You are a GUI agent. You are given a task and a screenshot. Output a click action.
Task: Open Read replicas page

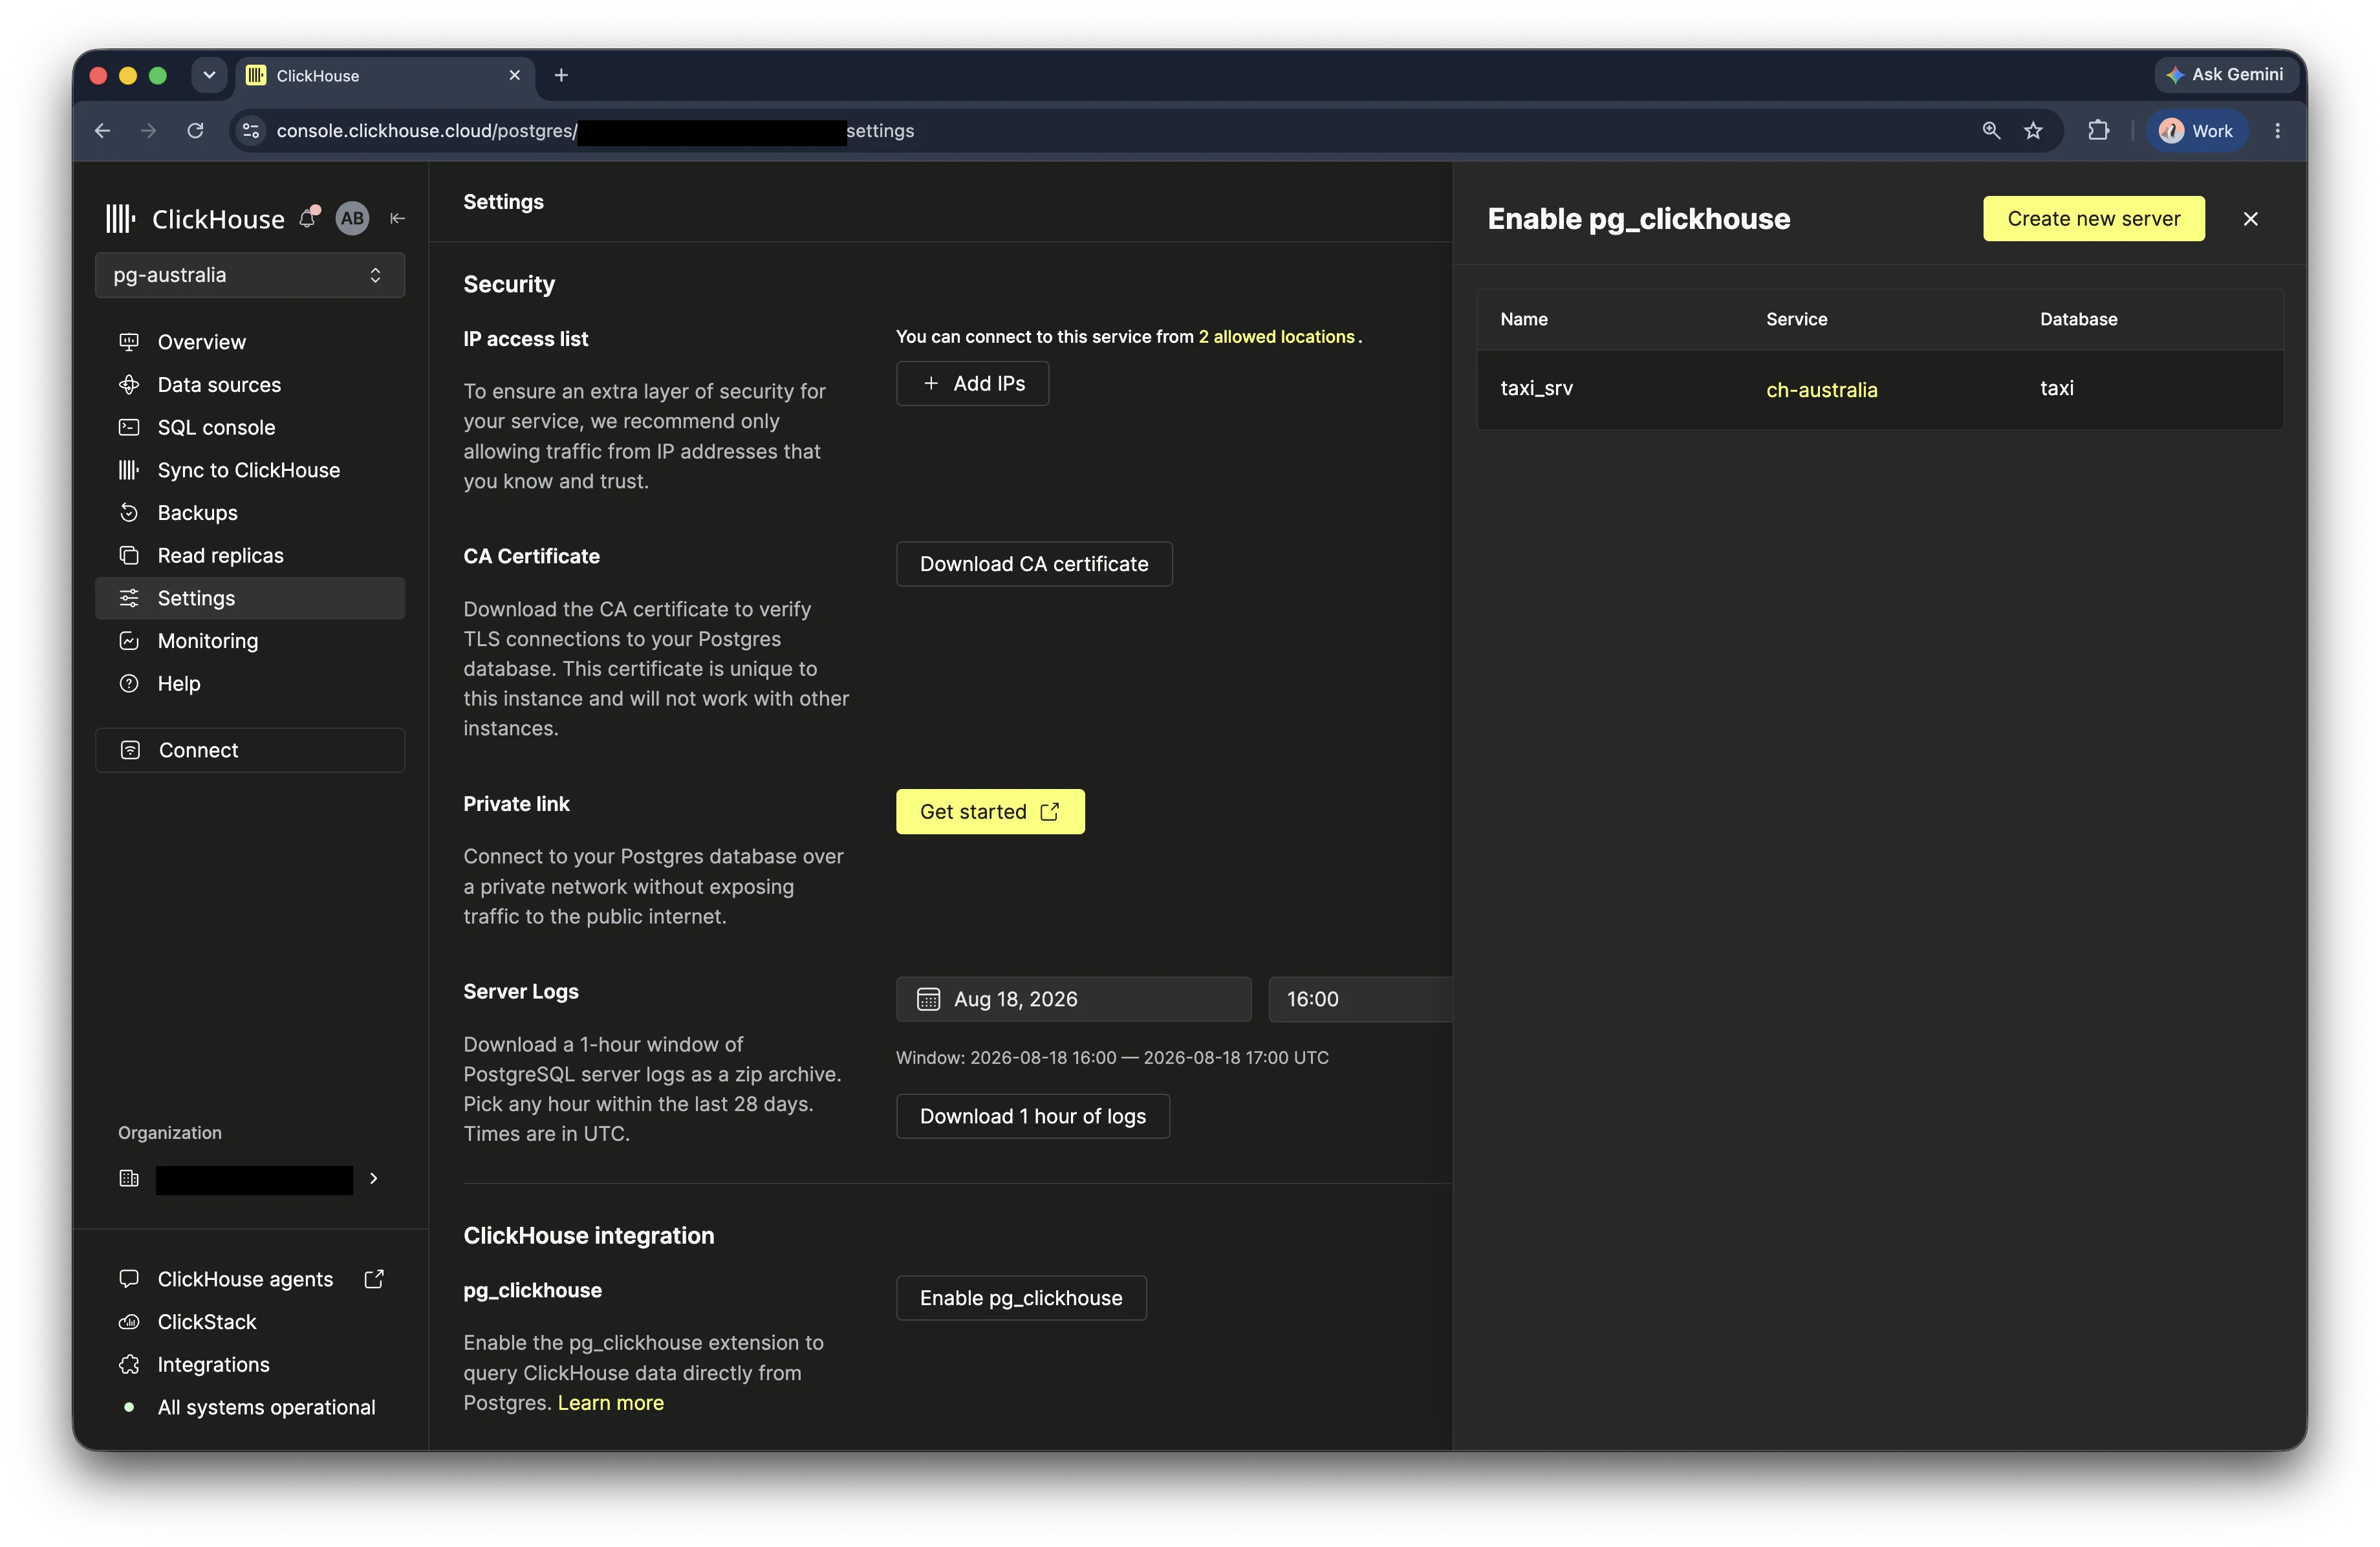pyautogui.click(x=250, y=555)
